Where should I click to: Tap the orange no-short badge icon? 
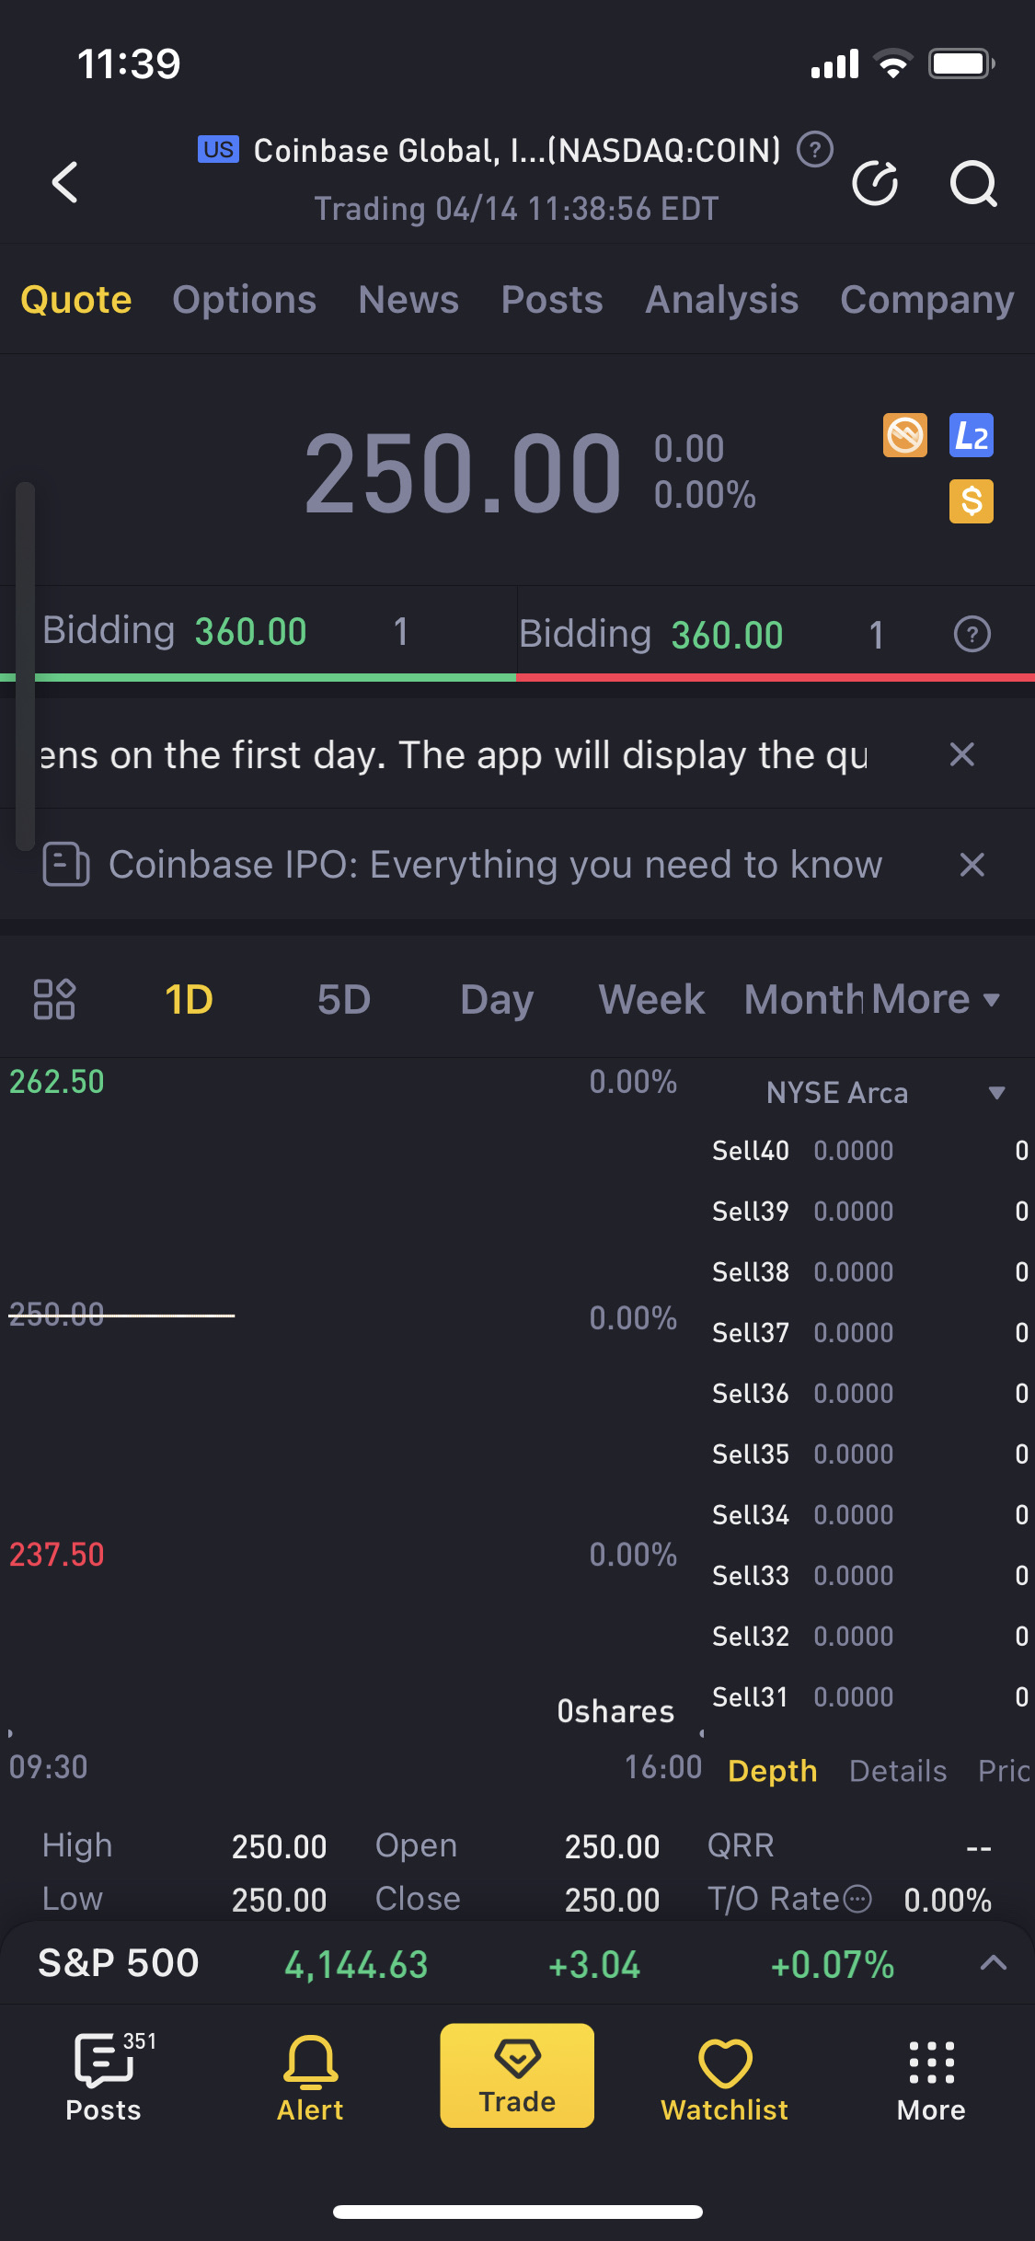tap(904, 435)
